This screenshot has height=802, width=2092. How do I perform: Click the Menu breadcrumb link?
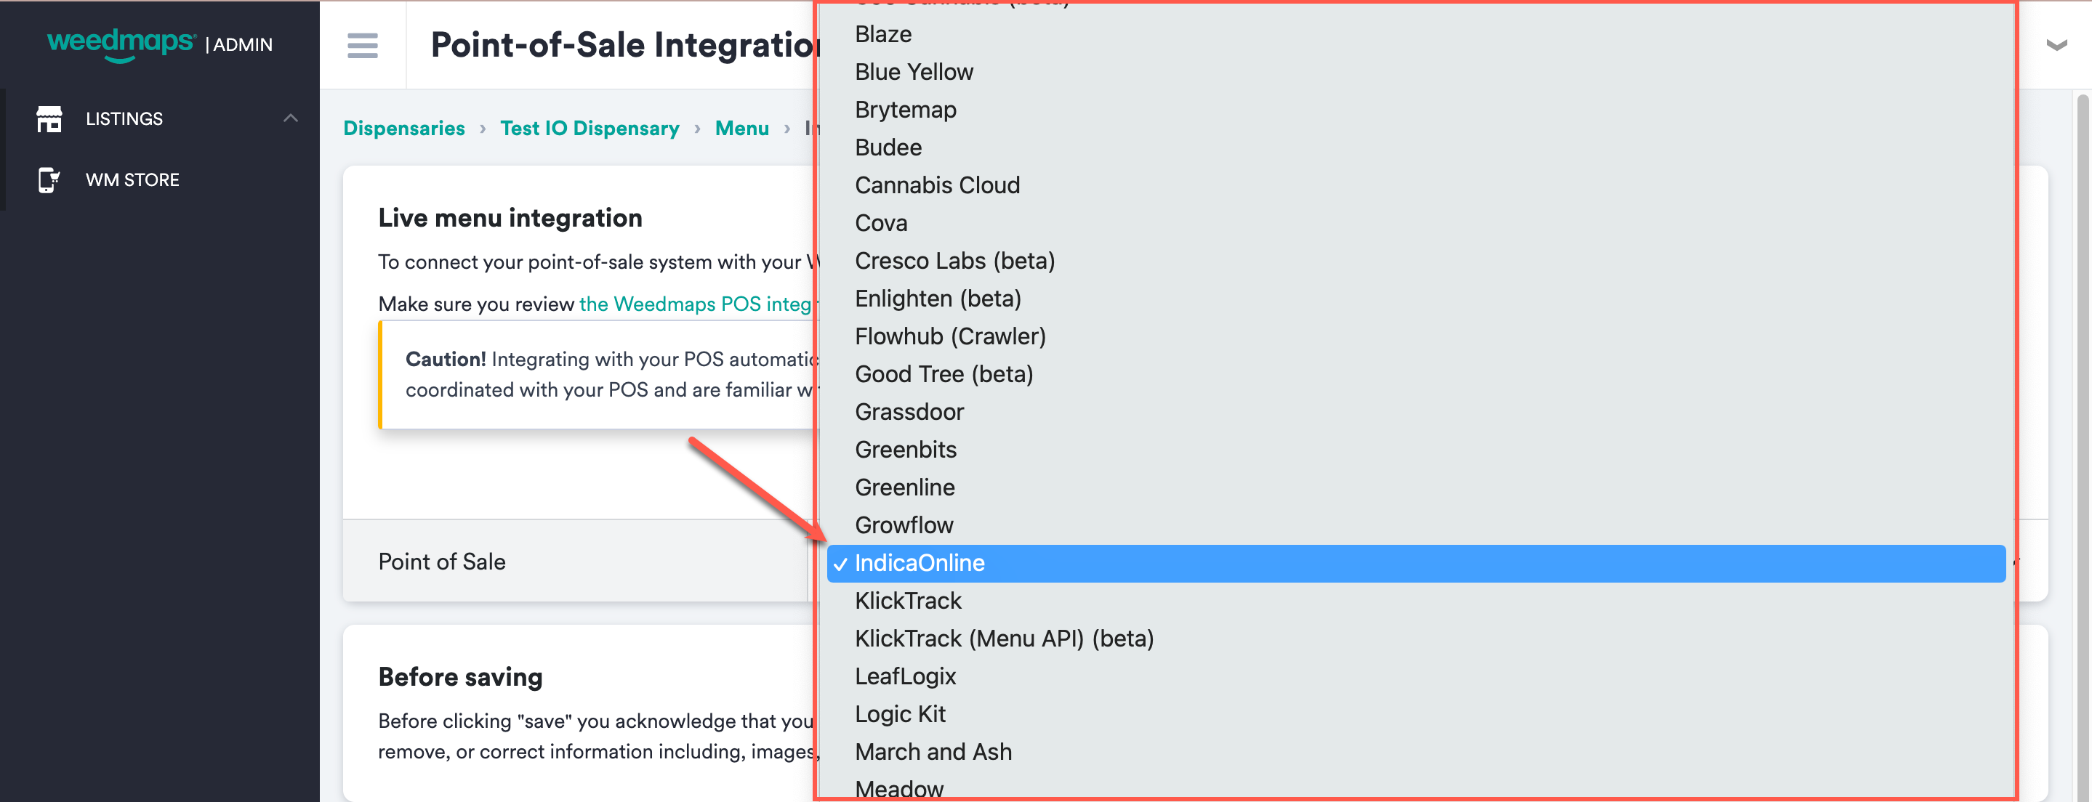pyautogui.click(x=741, y=127)
